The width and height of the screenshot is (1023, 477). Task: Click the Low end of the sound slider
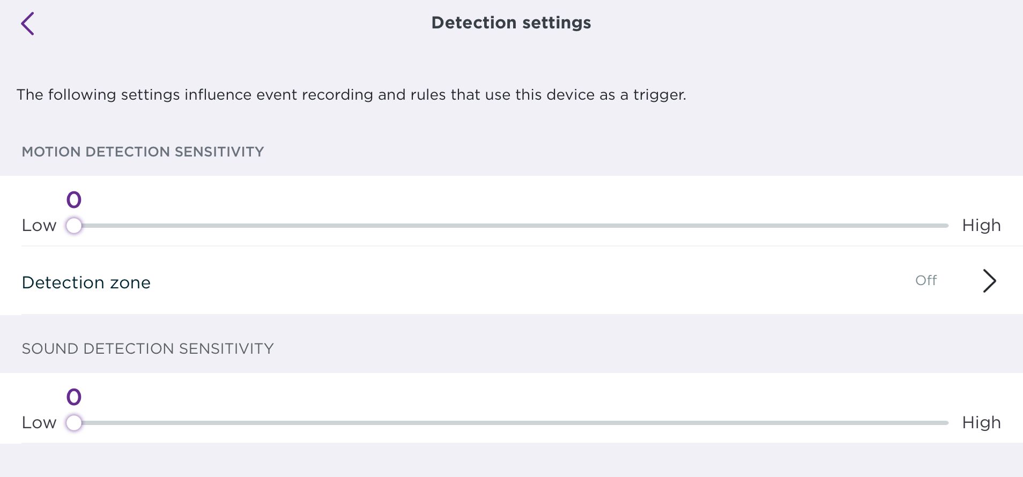[39, 423]
